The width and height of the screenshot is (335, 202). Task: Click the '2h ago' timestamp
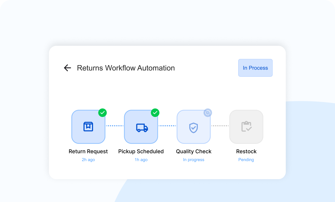pos(88,160)
